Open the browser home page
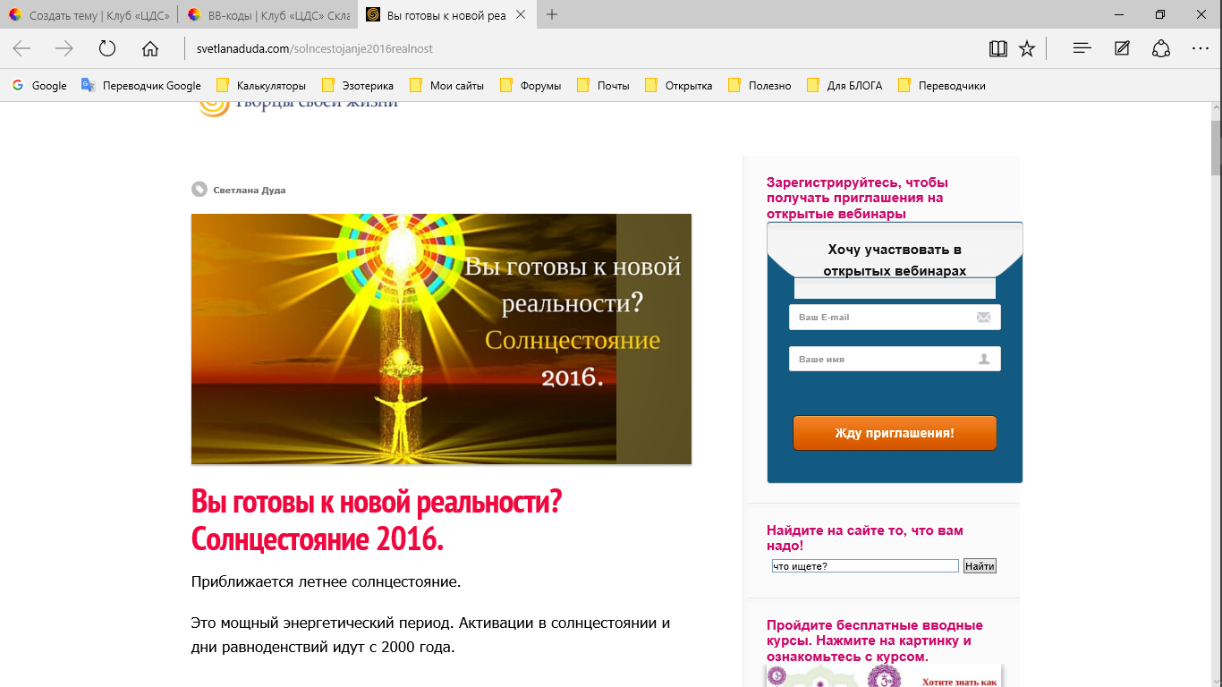 [150, 48]
